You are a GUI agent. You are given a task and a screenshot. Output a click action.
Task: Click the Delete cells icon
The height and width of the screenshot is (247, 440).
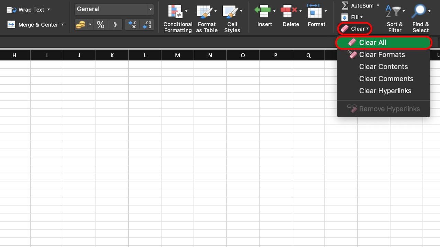(x=288, y=11)
